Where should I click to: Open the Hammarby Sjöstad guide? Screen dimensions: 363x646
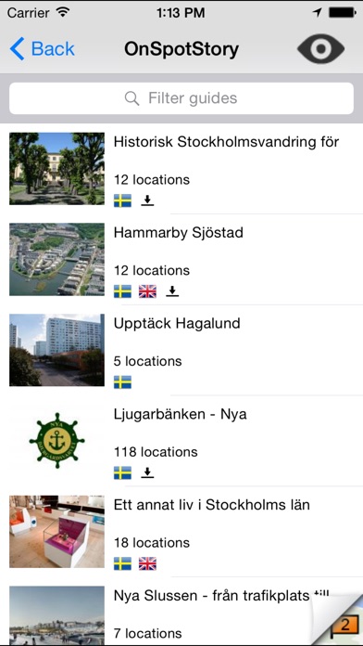point(181,260)
